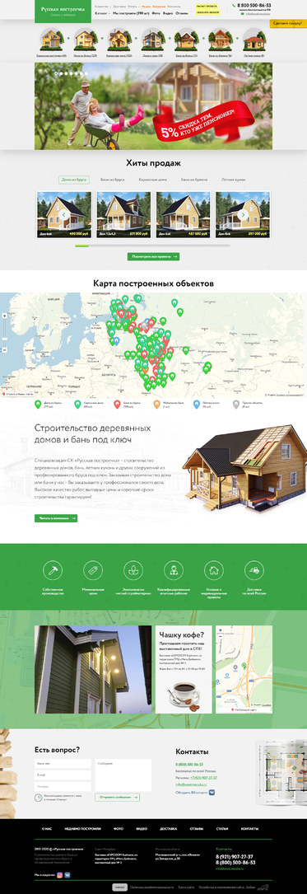307x894 pixels.
Task: Open house card priced 487 000 руб
Action: point(184,214)
